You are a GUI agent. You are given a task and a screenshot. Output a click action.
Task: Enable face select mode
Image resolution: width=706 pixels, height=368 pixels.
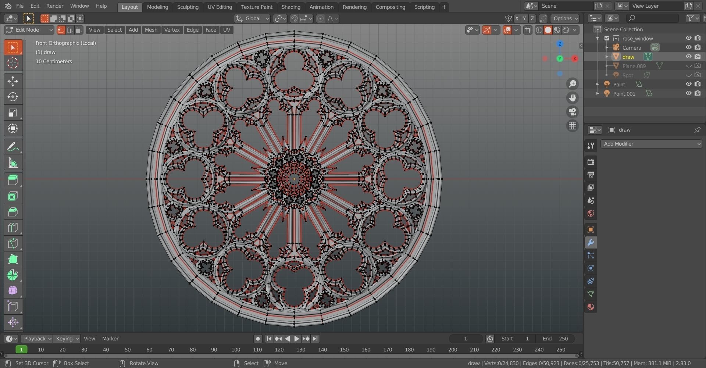[x=79, y=30]
